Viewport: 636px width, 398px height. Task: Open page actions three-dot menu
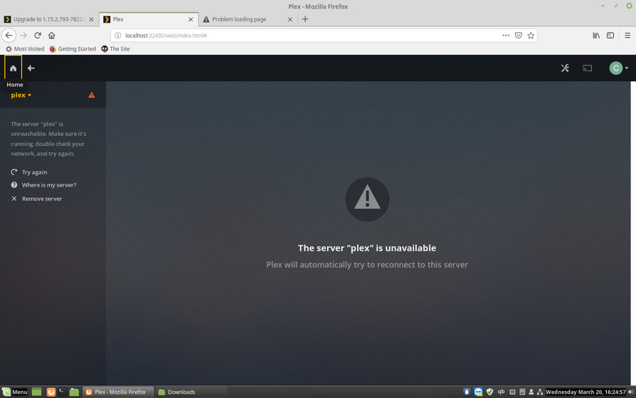click(506, 36)
